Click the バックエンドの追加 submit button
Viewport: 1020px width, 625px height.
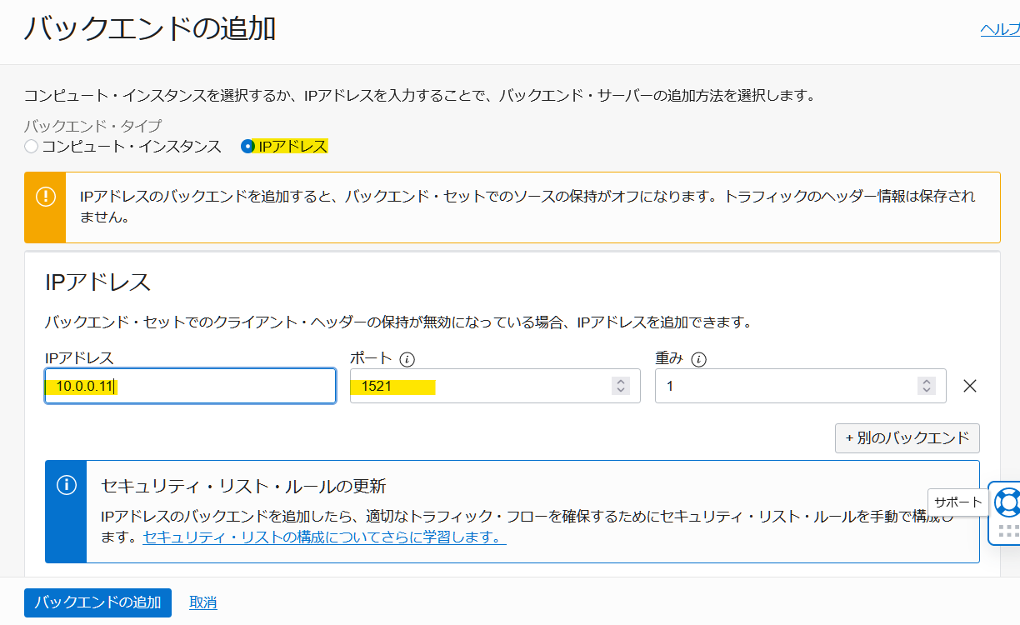click(97, 602)
